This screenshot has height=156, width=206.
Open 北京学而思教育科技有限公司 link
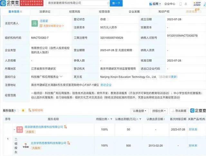[x=49, y=143]
